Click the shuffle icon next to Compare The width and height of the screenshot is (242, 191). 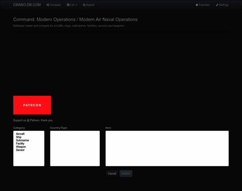pyautogui.click(x=48, y=5)
